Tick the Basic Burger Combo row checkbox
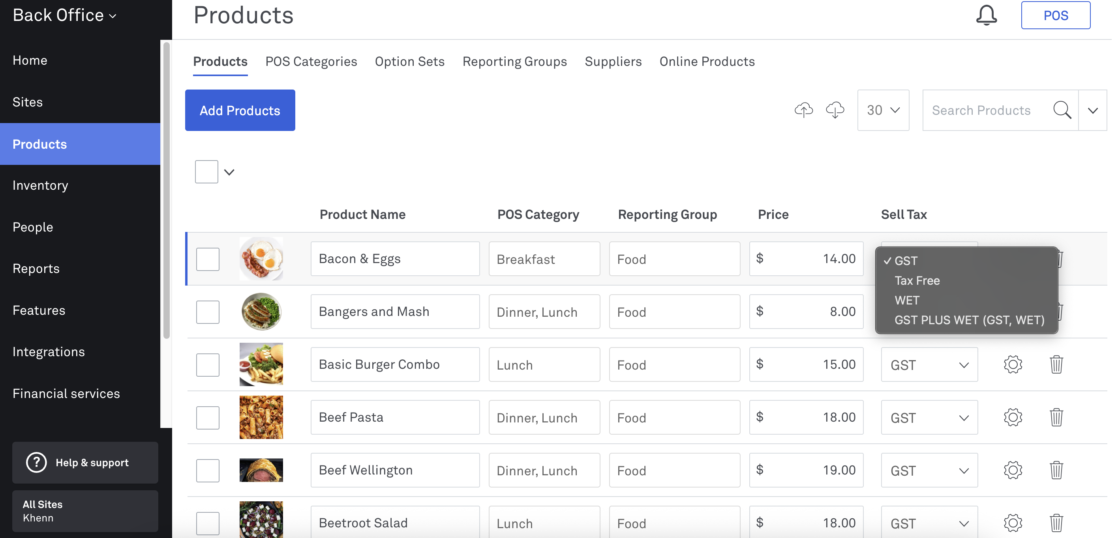 coord(208,365)
